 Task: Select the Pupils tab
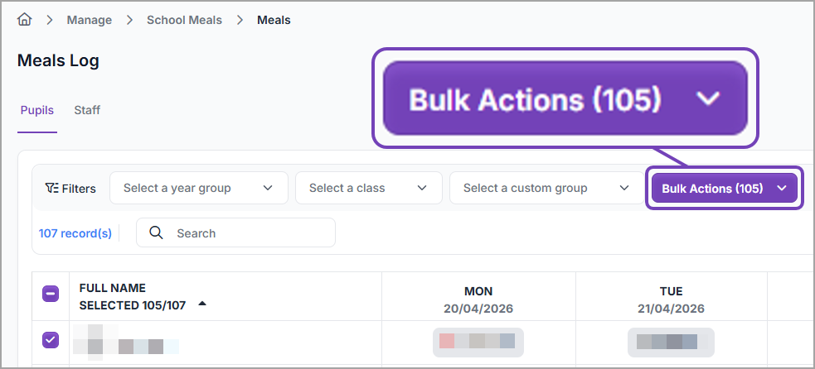[36, 110]
